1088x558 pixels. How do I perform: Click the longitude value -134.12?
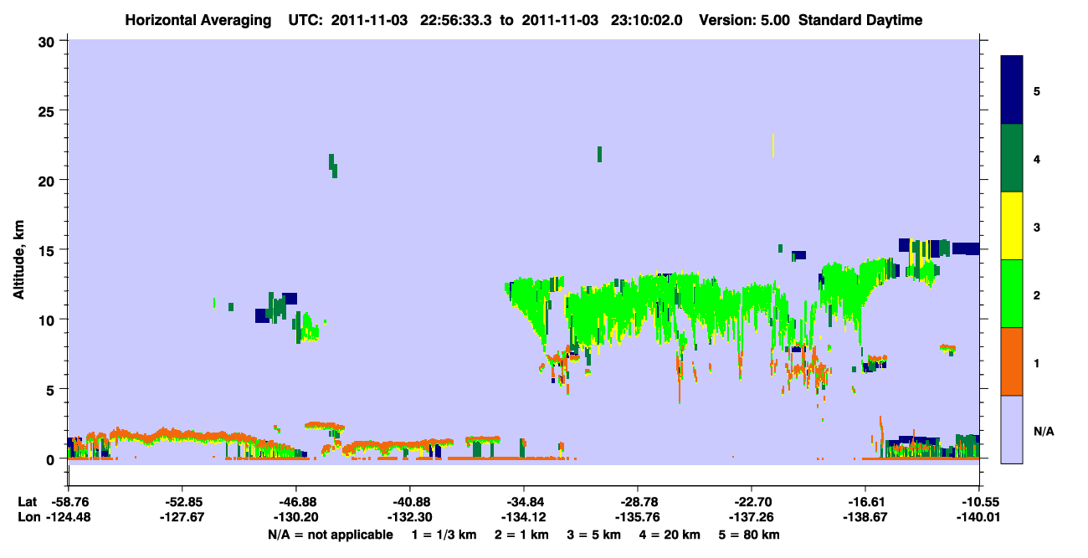(524, 517)
